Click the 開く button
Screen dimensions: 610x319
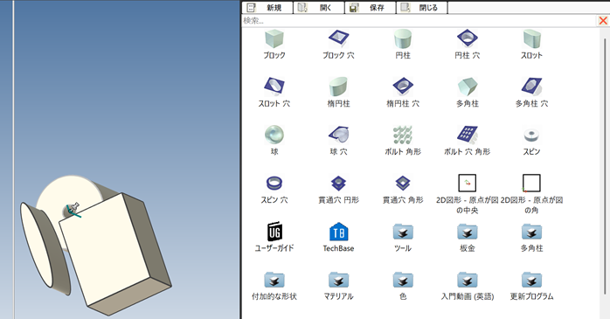(x=319, y=7)
